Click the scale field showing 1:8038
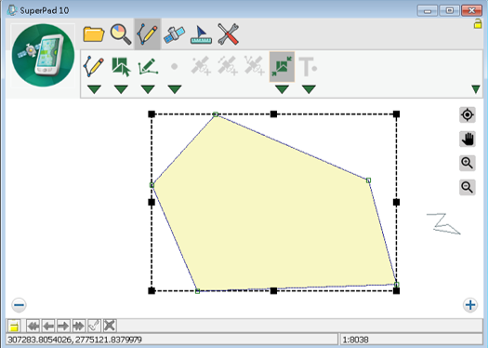The width and height of the screenshot is (488, 348). 412,340
